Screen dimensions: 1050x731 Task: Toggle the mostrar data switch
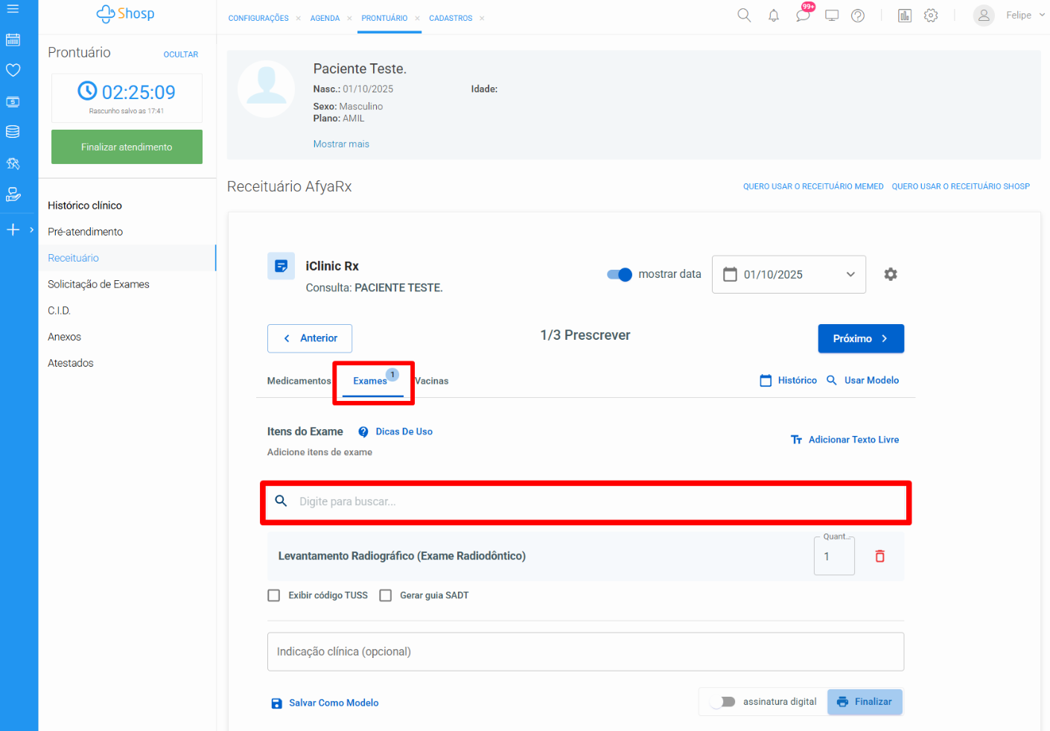[x=619, y=274]
